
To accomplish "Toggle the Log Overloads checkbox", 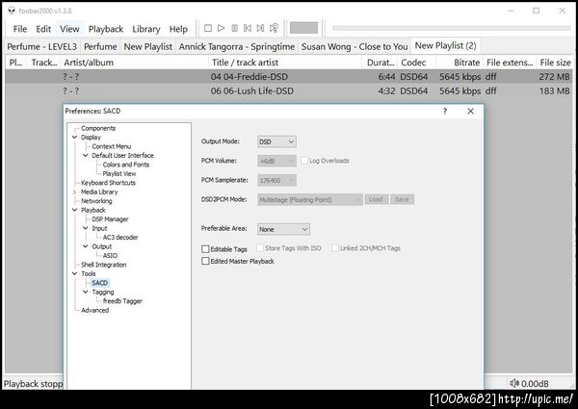I will pos(304,161).
